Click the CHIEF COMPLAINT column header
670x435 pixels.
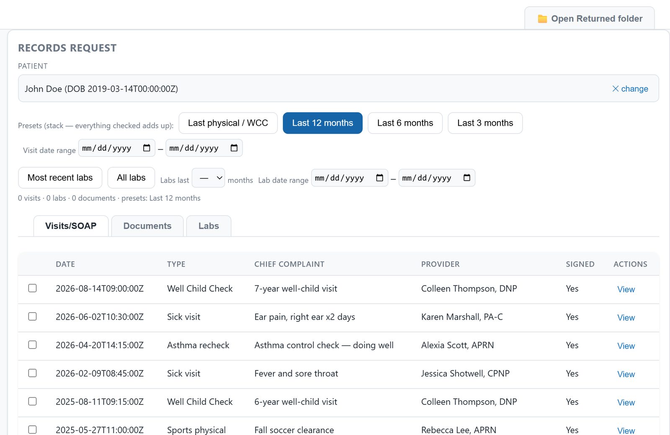289,264
